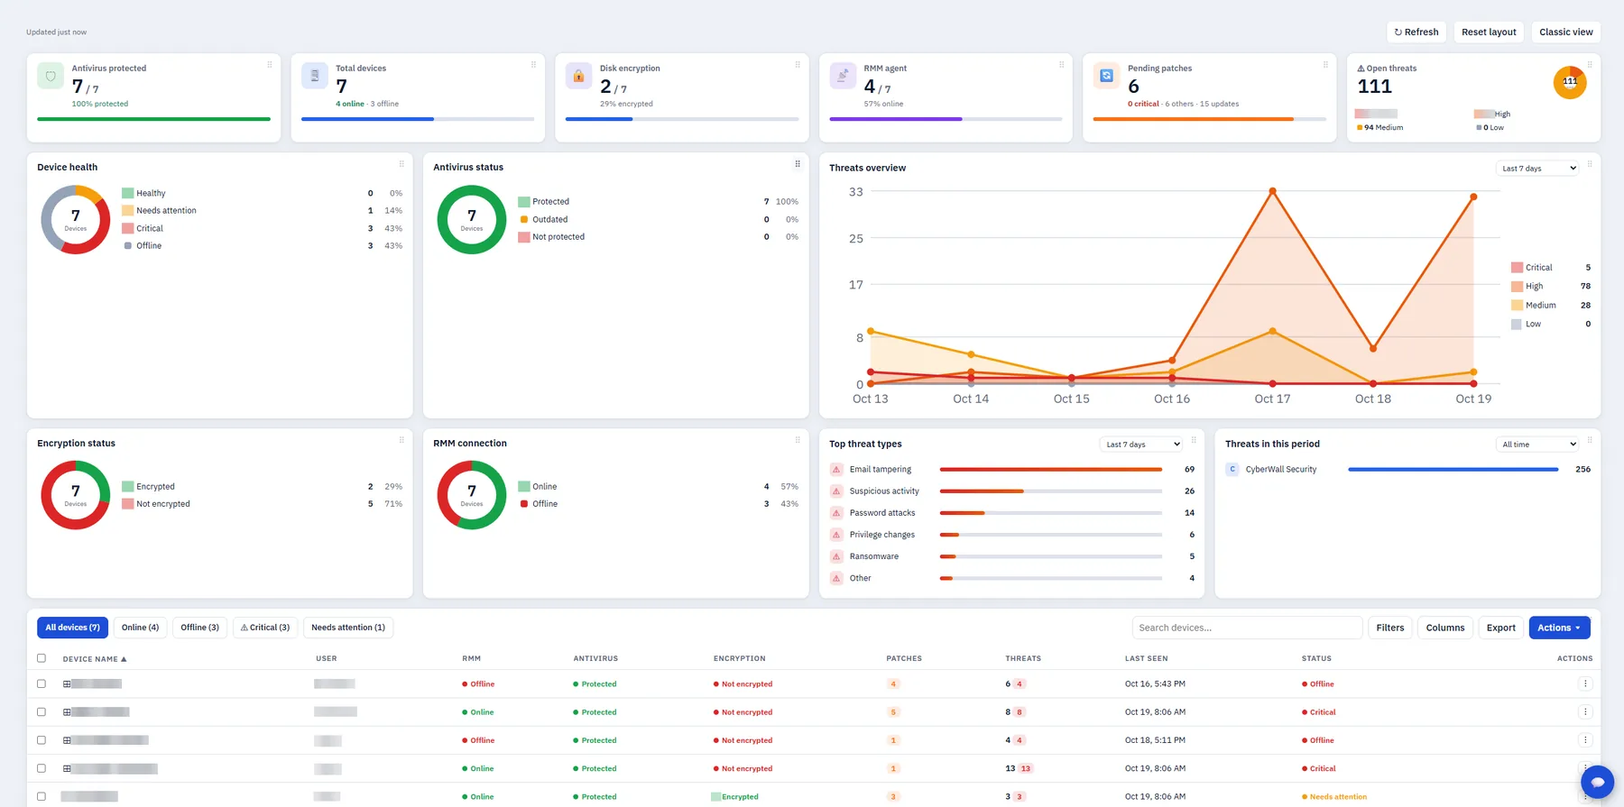The image size is (1624, 807).
Task: Check the device row with 8 threats
Action: (42, 712)
